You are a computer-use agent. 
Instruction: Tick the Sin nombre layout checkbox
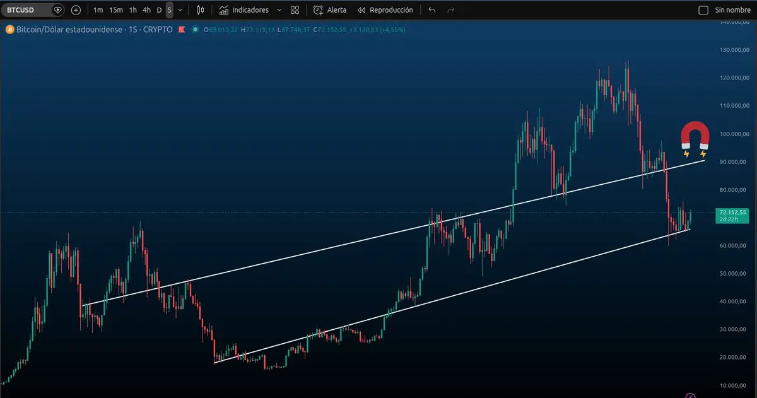(x=703, y=10)
